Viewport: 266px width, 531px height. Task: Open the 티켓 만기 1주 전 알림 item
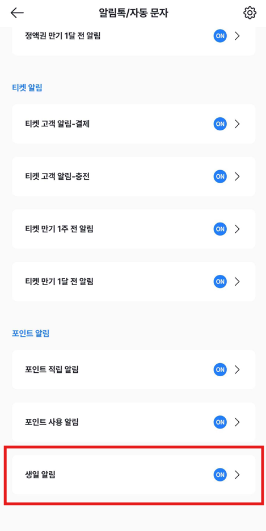tap(134, 229)
